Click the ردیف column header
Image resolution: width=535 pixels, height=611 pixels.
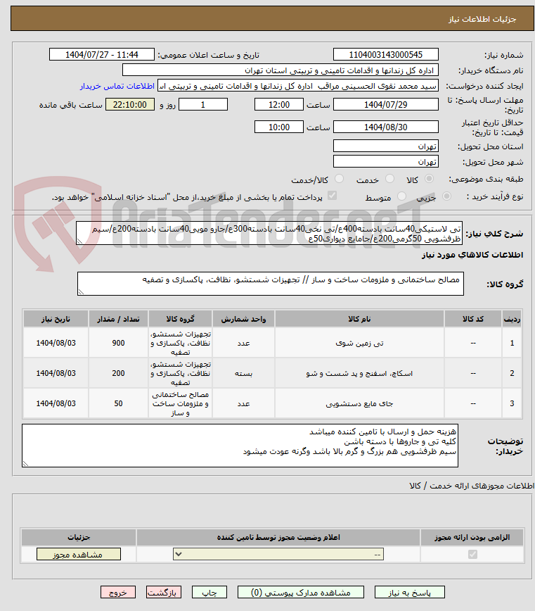pos(512,319)
